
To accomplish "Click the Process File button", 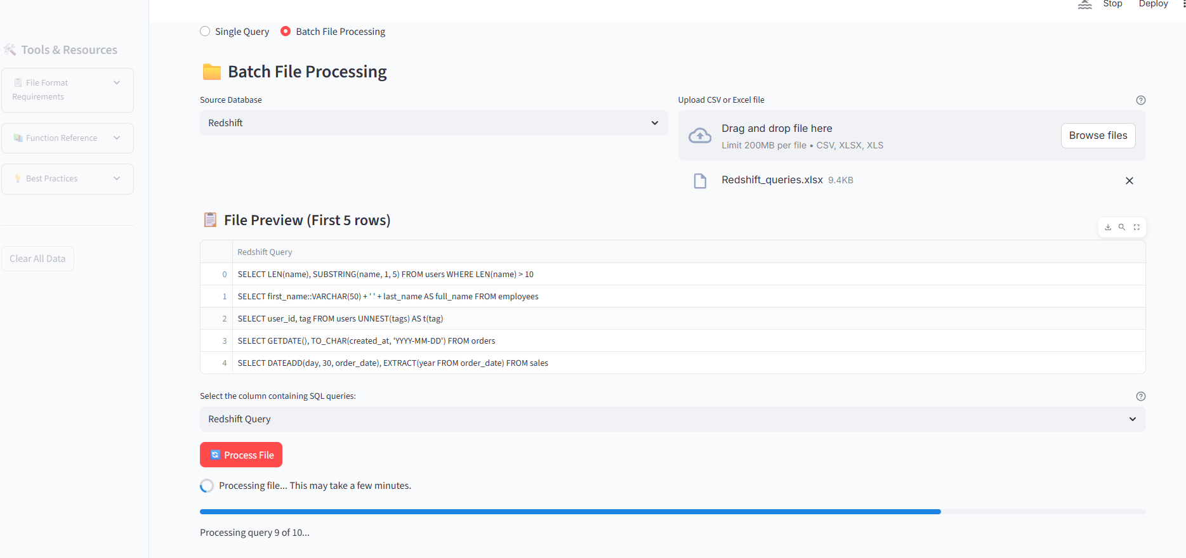I will tap(241, 455).
